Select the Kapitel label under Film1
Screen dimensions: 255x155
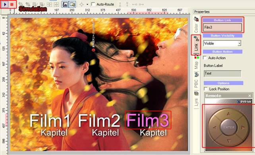point(54,133)
